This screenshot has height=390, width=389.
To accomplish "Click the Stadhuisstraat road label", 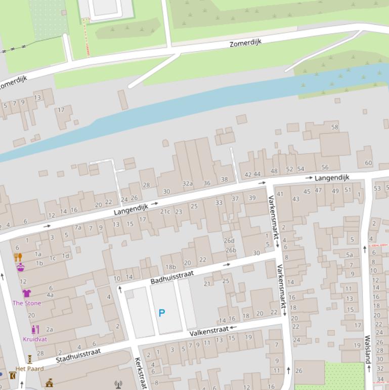I will [78, 355].
